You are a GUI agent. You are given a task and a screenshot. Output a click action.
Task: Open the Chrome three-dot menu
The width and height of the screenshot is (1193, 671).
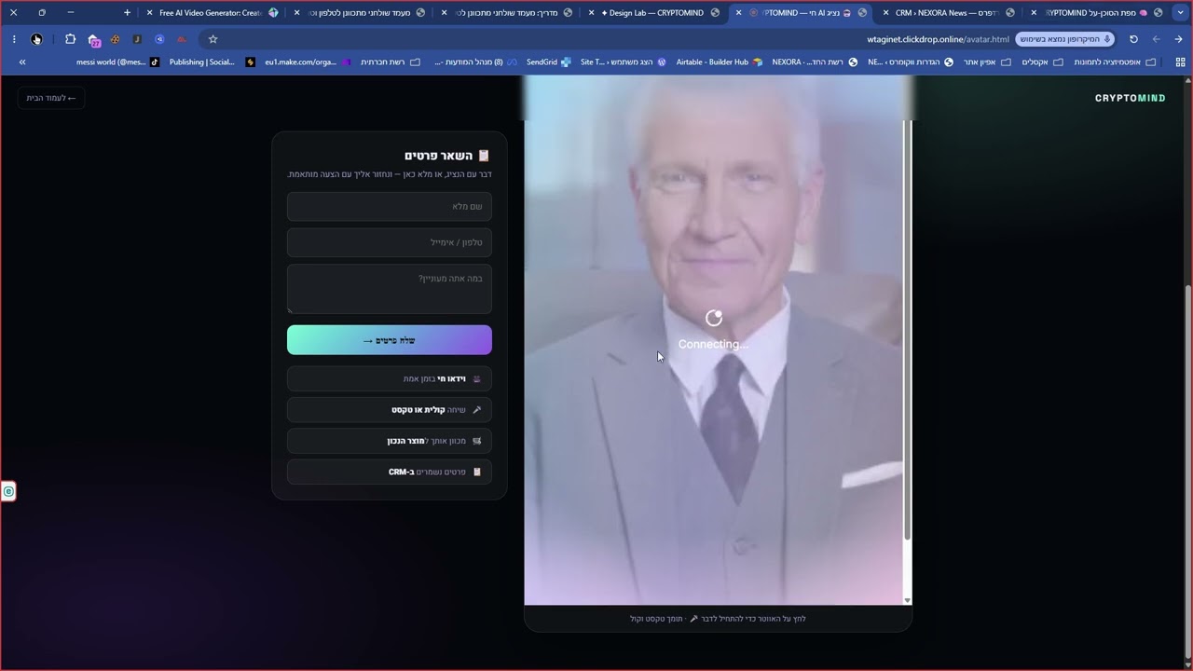[x=14, y=39]
